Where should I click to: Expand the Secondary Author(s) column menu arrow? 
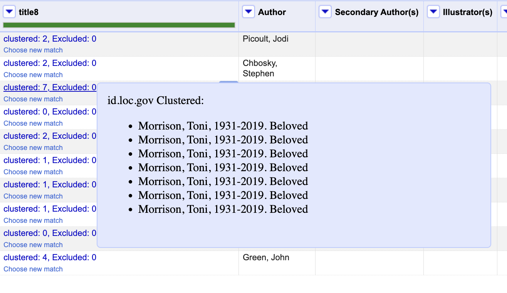pyautogui.click(x=325, y=12)
